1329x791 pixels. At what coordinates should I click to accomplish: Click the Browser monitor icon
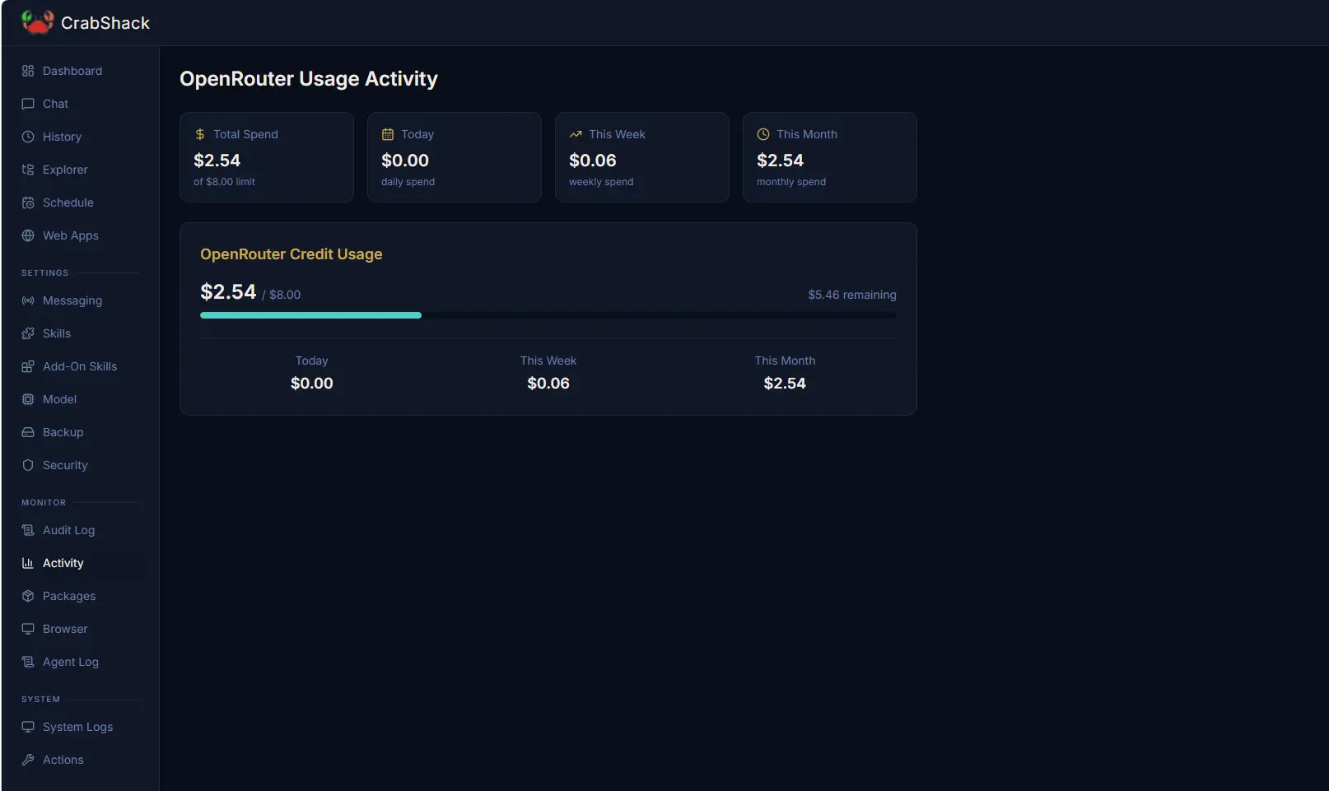(x=28, y=629)
